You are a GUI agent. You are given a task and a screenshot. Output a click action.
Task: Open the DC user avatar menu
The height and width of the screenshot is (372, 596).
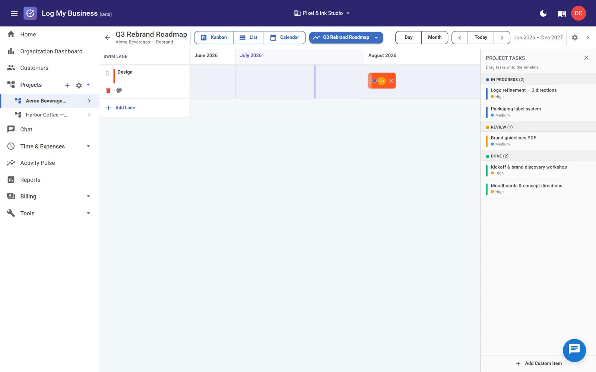[578, 13]
